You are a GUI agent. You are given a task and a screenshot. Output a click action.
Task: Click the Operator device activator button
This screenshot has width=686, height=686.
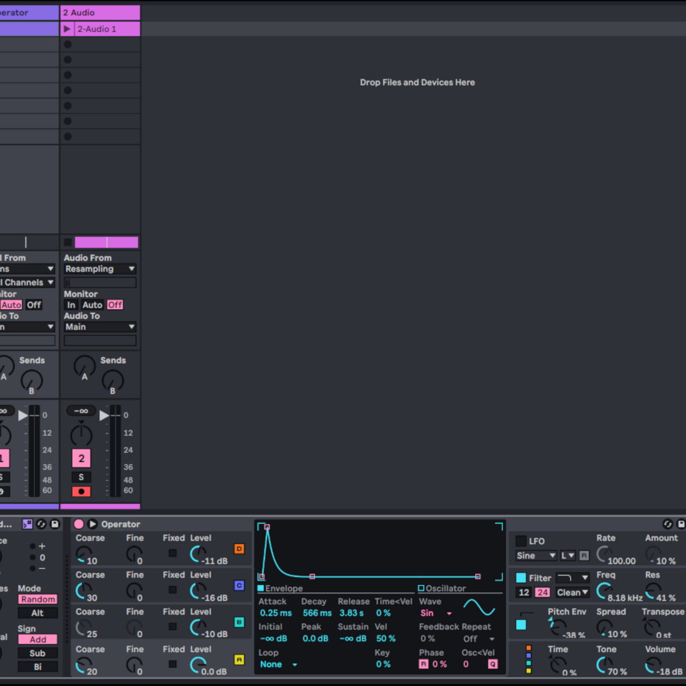(x=79, y=524)
